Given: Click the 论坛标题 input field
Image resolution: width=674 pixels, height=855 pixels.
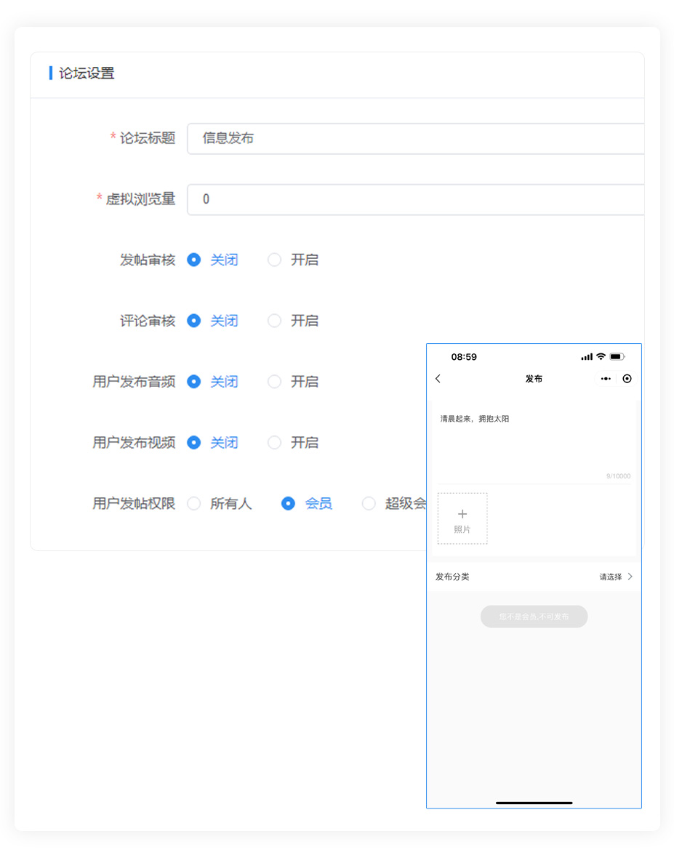Looking at the screenshot, I should pos(414,138).
